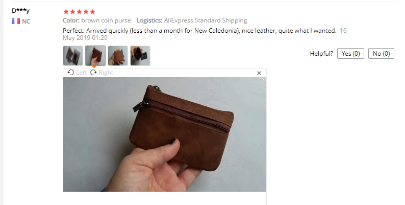Screen dimensions: 405x205
Task: Show the fourth review photo thumbnail
Action: point(140,56)
